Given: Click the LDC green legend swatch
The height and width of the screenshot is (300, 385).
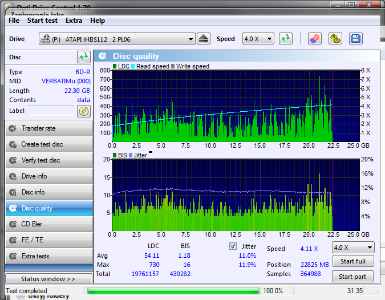Looking at the screenshot, I should click(x=115, y=66).
